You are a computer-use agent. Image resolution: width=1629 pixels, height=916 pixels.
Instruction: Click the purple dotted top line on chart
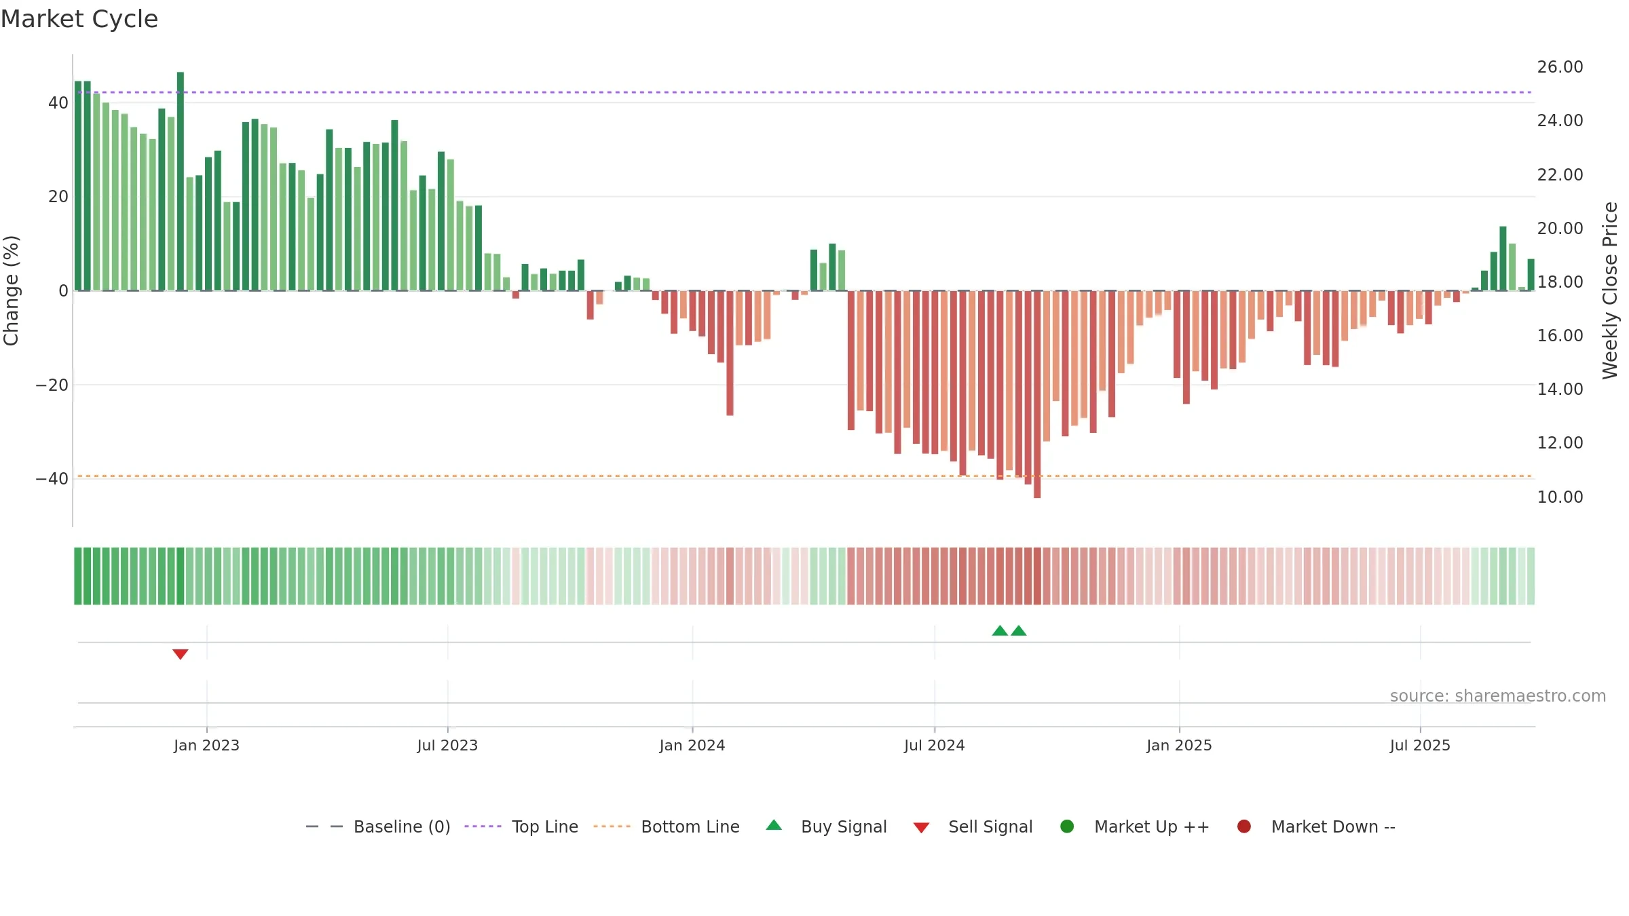pos(804,92)
